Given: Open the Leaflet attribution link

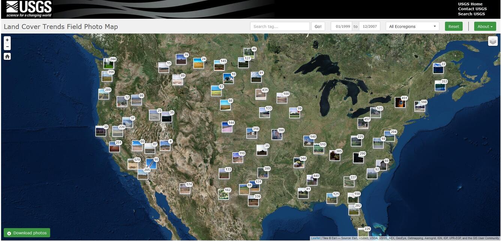Looking at the screenshot, I should pyautogui.click(x=315, y=238).
